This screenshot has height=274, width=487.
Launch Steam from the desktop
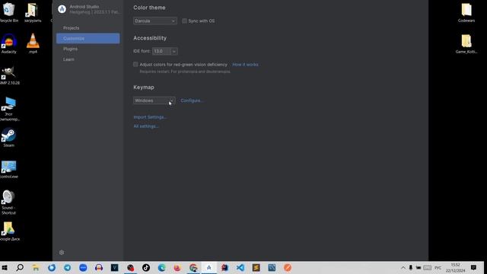[8, 138]
